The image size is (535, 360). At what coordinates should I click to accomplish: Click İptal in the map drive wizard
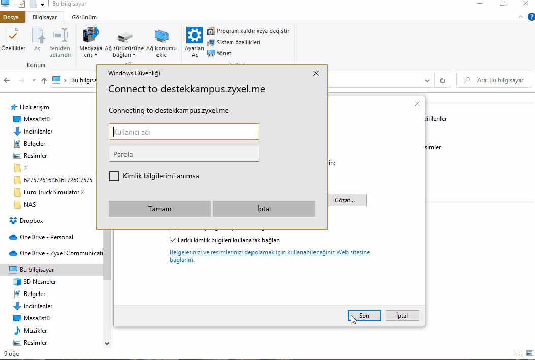click(402, 316)
